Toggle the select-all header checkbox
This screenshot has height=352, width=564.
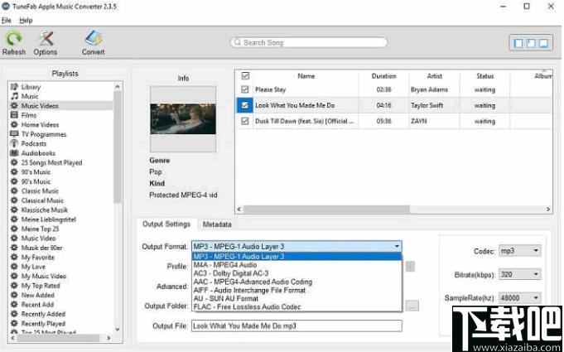(245, 75)
